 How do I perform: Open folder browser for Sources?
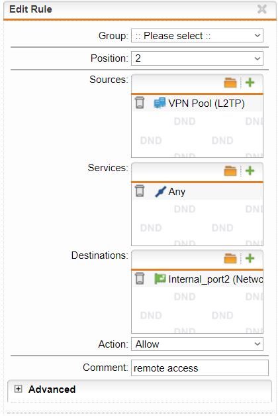tap(230, 82)
